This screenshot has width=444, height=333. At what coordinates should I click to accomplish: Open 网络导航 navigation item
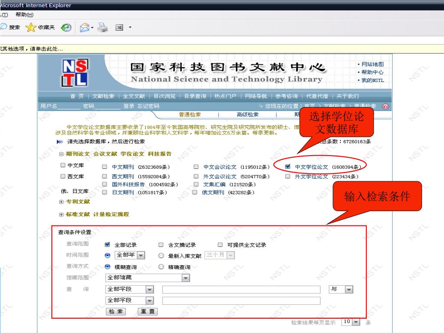256,96
